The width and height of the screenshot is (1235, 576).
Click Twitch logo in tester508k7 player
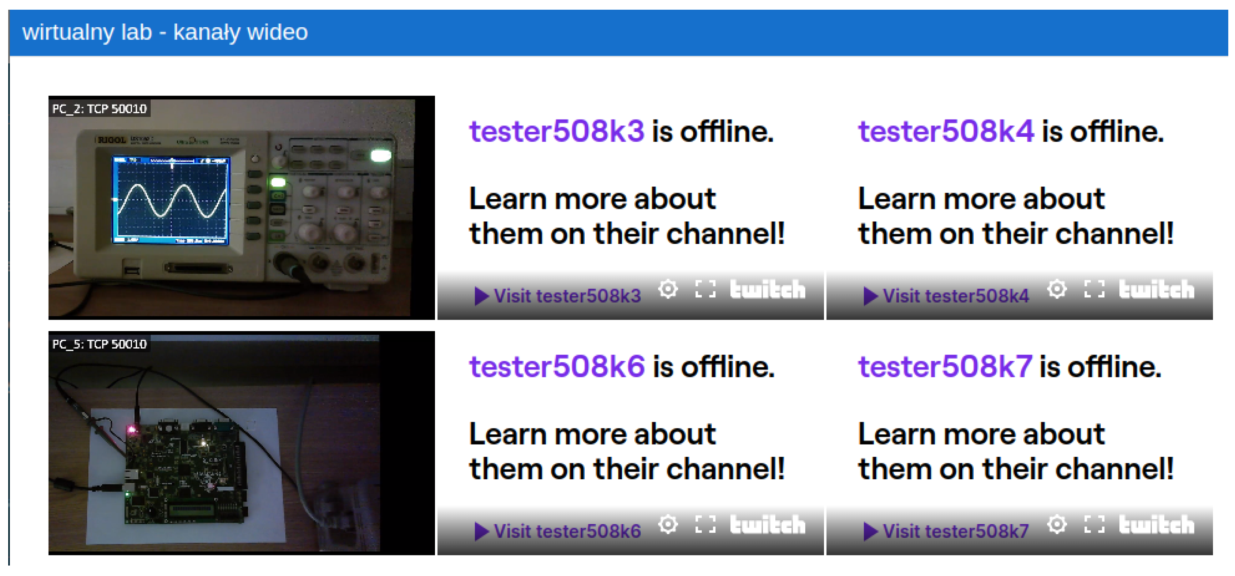click(x=1156, y=524)
